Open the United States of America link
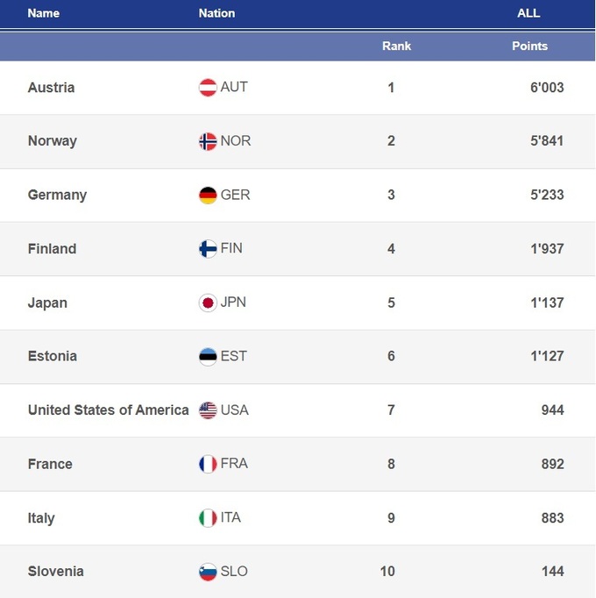596x598 pixels. (108, 410)
